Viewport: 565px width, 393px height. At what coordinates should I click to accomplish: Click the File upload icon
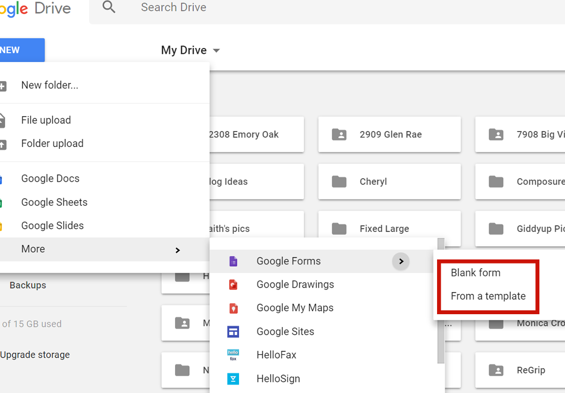click(x=2, y=121)
